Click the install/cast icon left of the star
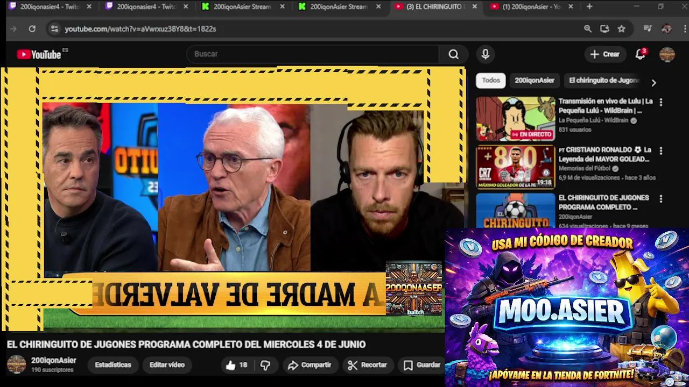The width and height of the screenshot is (689, 387). coord(604,28)
